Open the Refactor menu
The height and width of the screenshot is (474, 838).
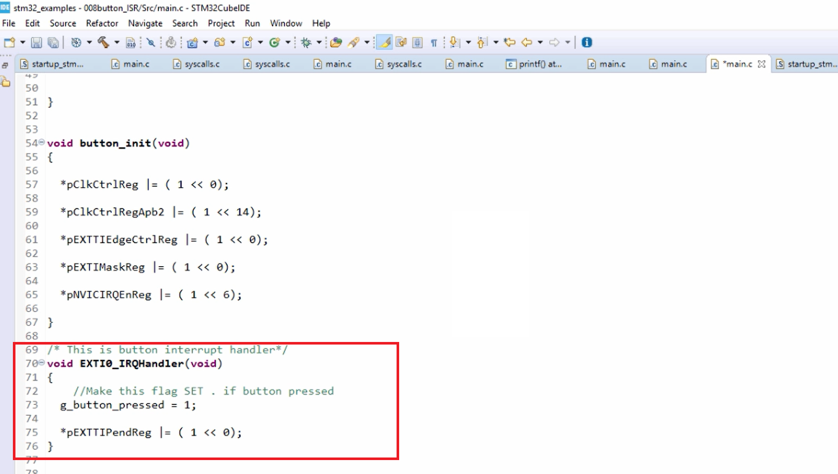[x=102, y=23]
